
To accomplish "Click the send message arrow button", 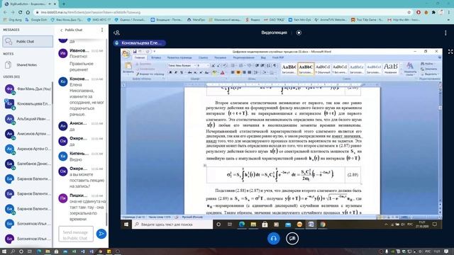I will pyautogui.click(x=101, y=234).
